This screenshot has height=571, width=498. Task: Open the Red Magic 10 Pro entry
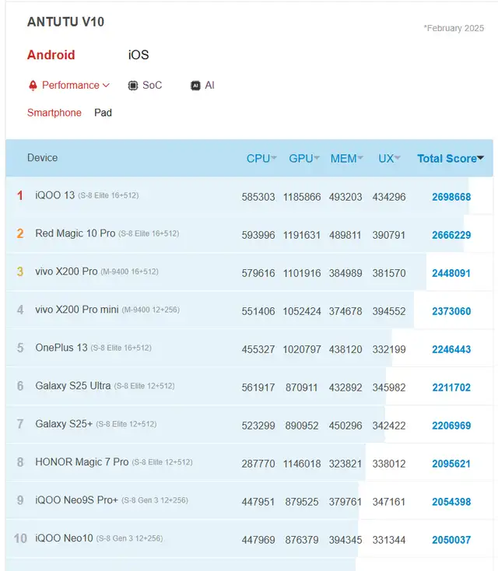(x=75, y=233)
